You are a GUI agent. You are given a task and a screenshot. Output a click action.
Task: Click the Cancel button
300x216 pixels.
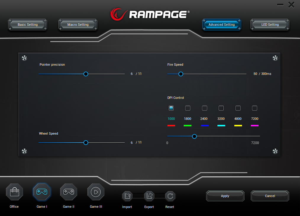(270, 196)
